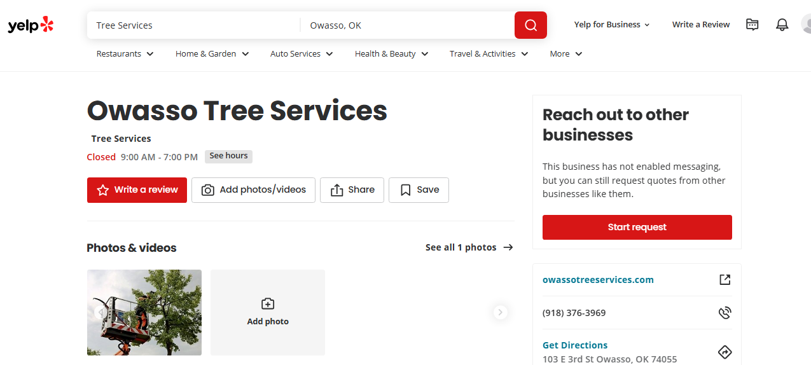Expand the Travel & Activities menu
Image resolution: width=811 pixels, height=365 pixels.
(489, 54)
